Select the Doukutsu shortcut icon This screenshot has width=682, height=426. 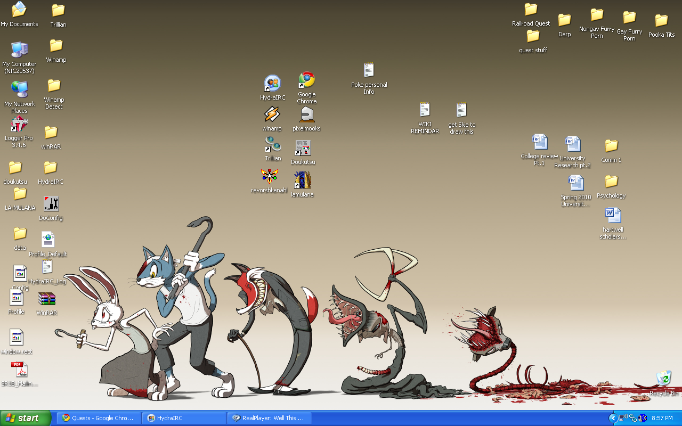click(303, 148)
